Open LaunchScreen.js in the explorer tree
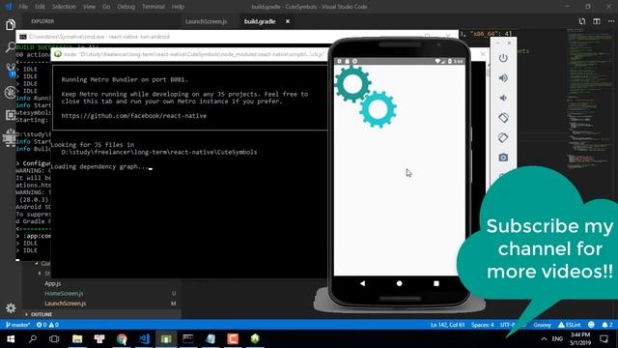The width and height of the screenshot is (618, 348). [66, 304]
